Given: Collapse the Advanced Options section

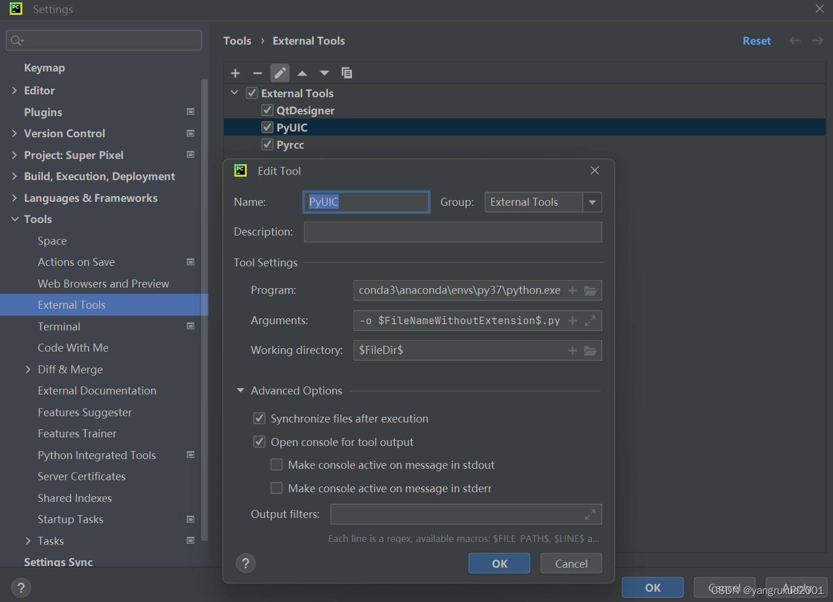Looking at the screenshot, I should [241, 390].
